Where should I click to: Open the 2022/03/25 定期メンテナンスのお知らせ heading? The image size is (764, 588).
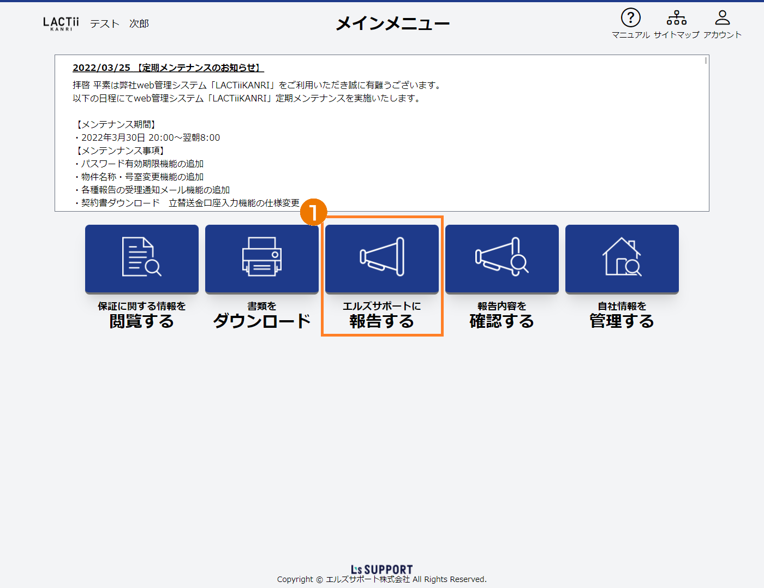point(168,68)
